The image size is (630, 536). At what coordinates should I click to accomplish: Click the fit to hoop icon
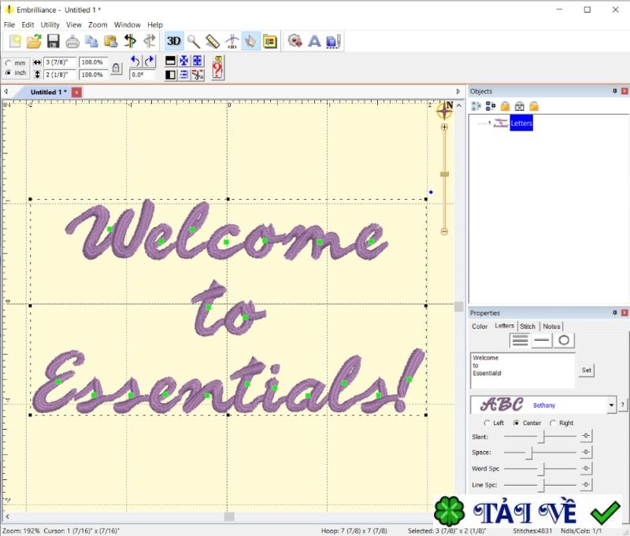[x=198, y=61]
